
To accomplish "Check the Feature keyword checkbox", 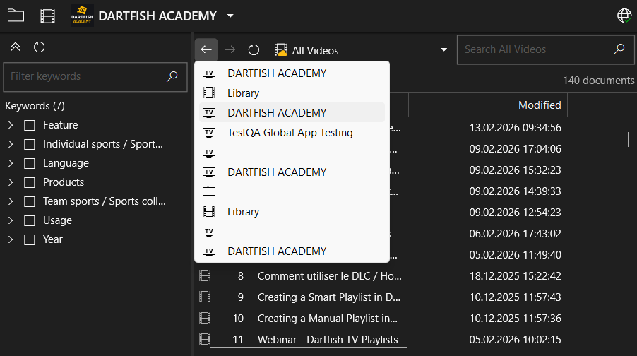I will (x=30, y=125).
